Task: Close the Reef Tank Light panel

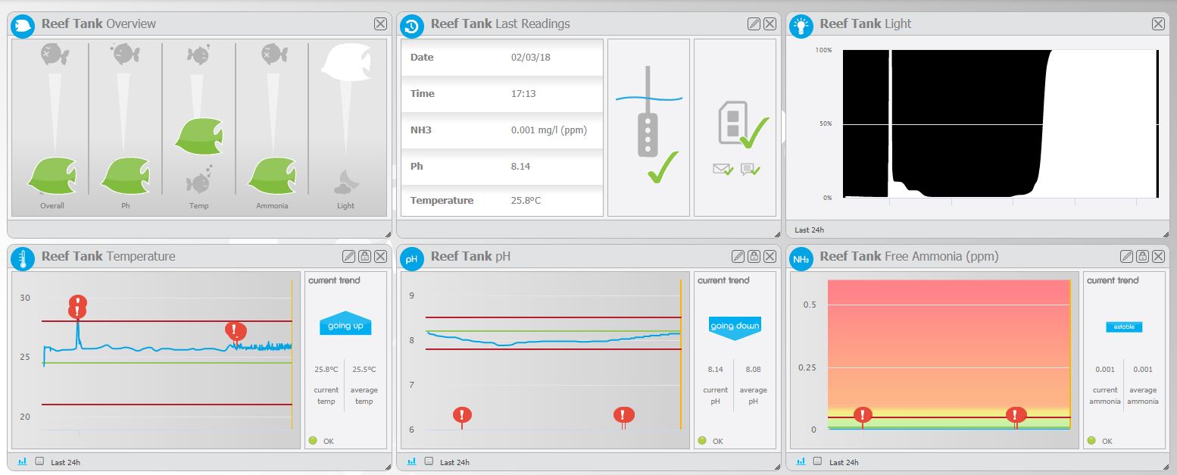Action: pyautogui.click(x=1158, y=23)
